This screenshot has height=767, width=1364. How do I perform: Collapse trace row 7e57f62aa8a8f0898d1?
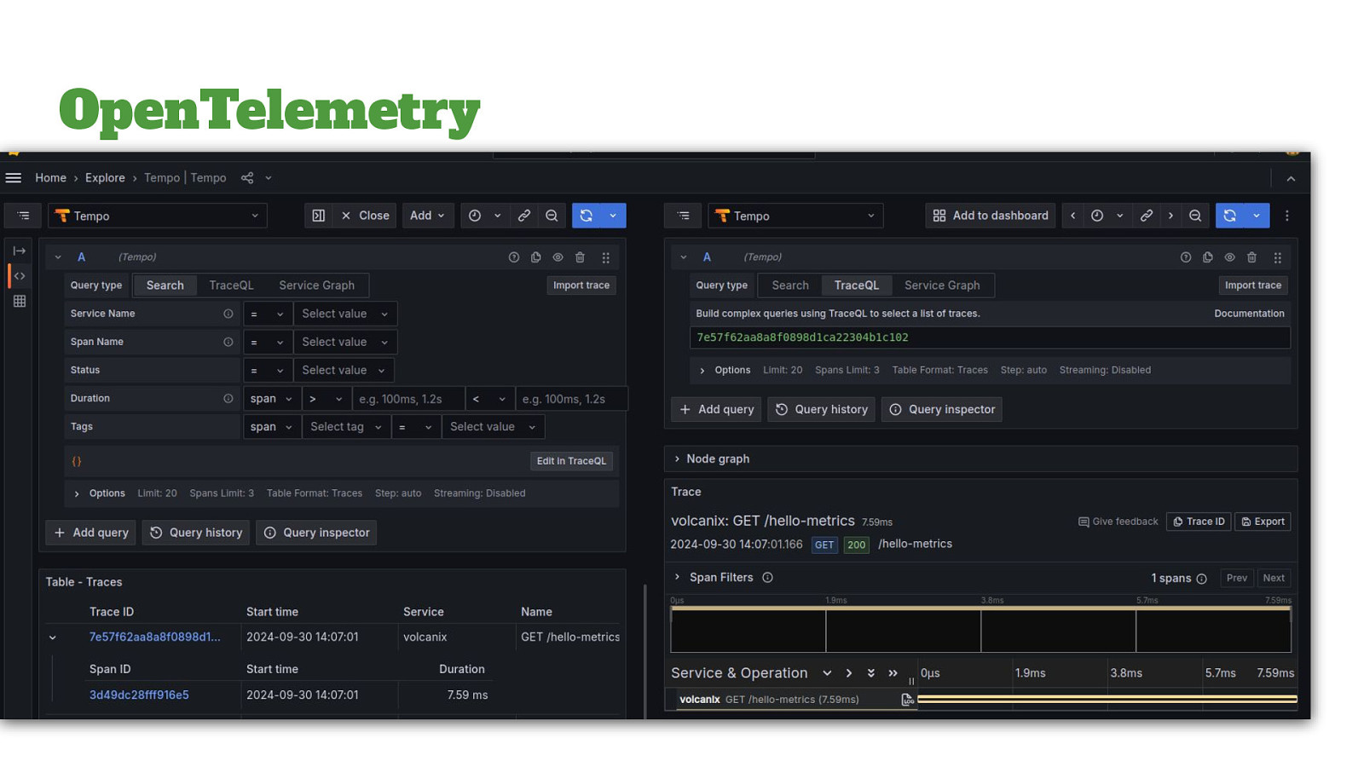click(53, 637)
